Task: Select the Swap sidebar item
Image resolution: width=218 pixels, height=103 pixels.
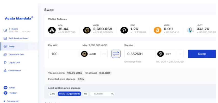Action: [19, 46]
